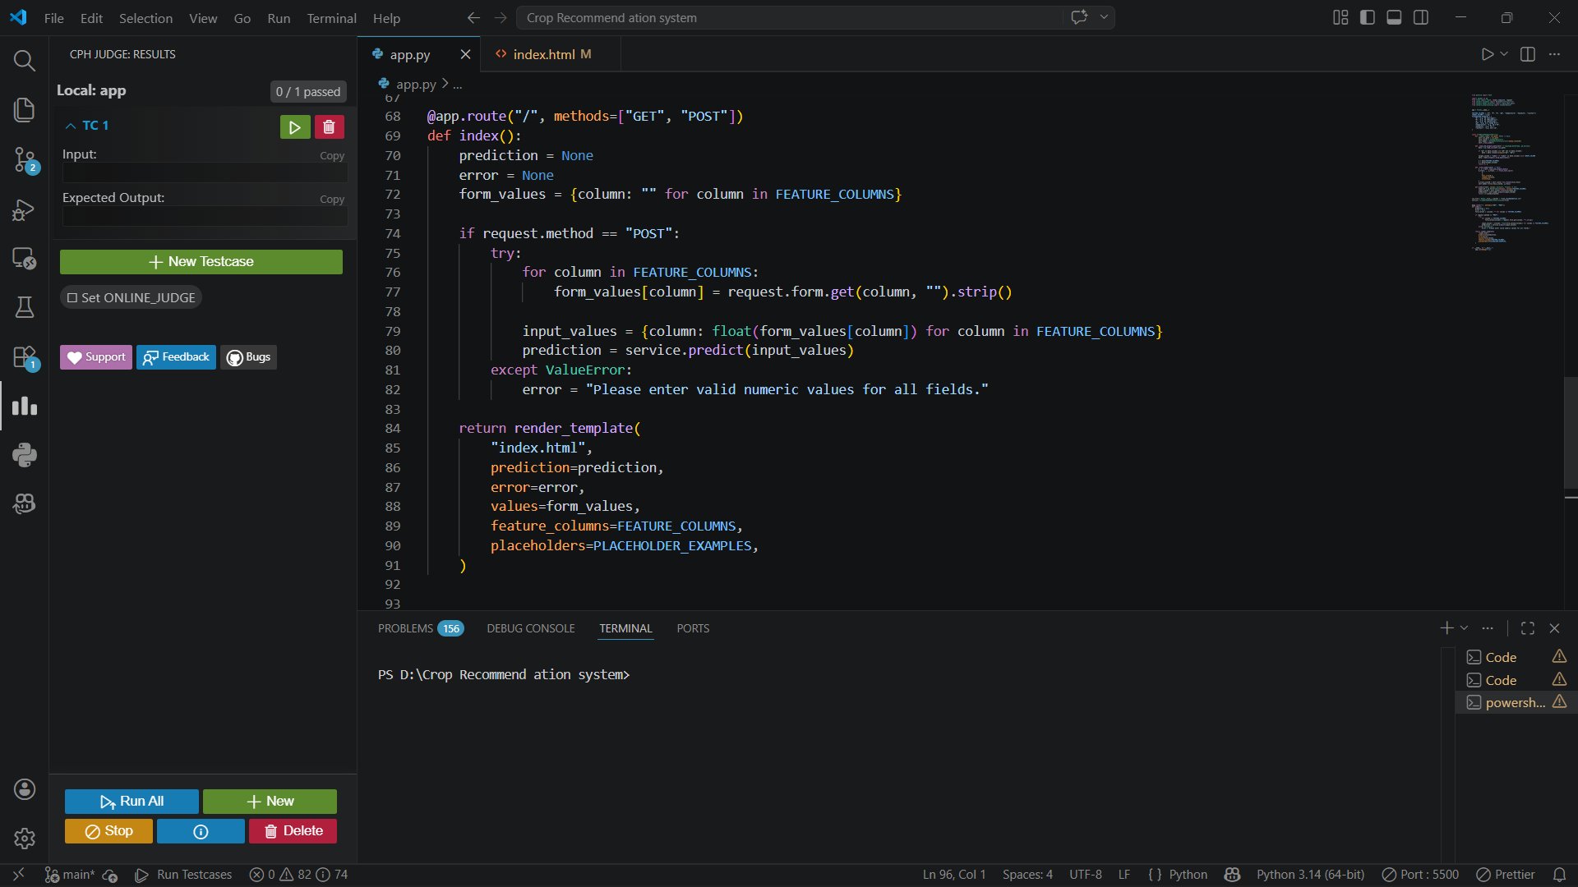The width and height of the screenshot is (1578, 887).
Task: Open the new terminal launch profile dropdown
Action: point(1464,628)
